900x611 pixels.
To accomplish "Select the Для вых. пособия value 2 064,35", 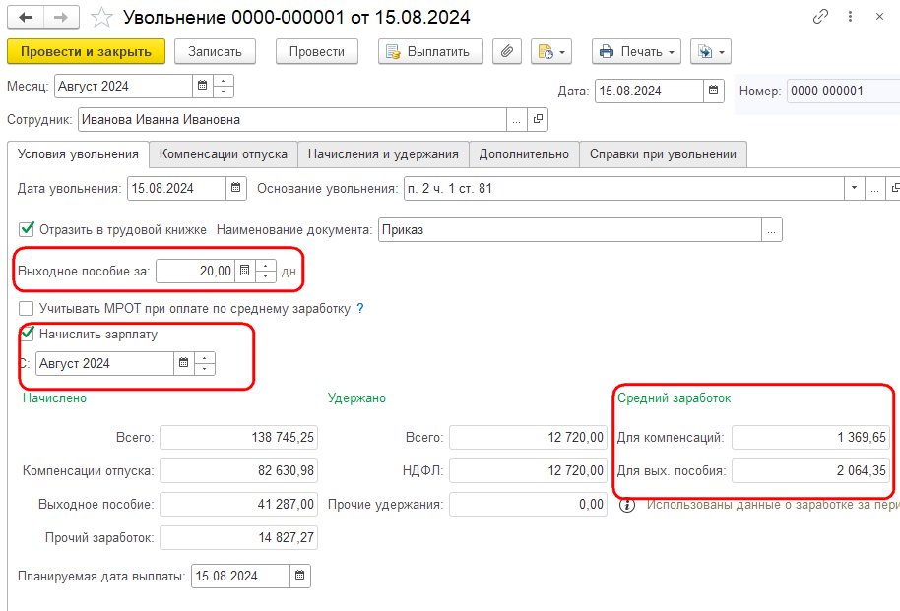I will pos(810,470).
